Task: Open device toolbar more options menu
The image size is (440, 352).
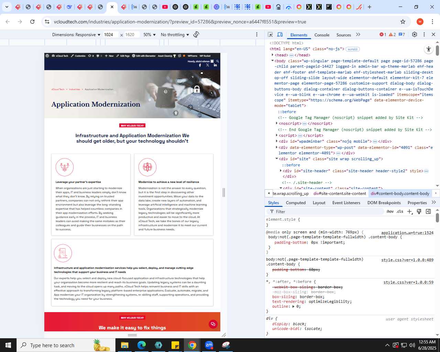Action: click(x=257, y=34)
